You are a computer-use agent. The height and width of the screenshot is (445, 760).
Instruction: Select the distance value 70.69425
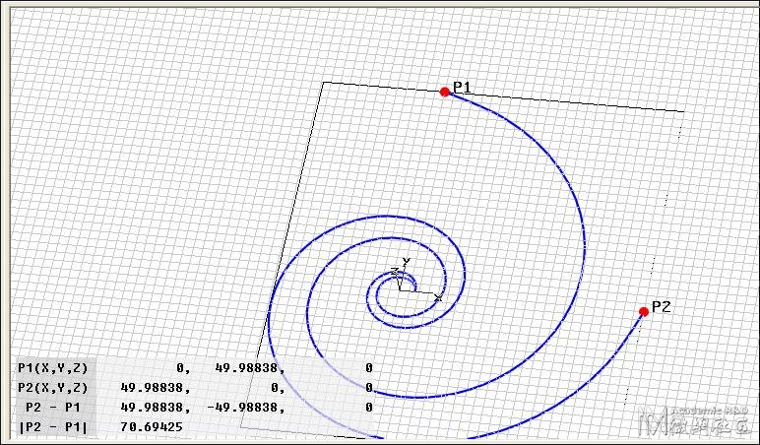(x=152, y=427)
